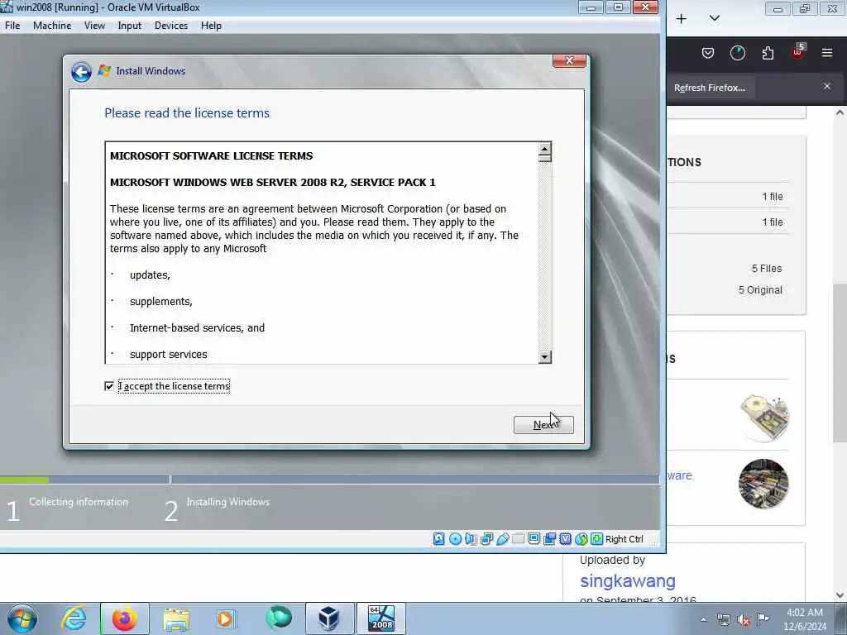This screenshot has height=635, width=847.
Task: Click the disk drive thumbnail in Firefox
Action: click(x=764, y=418)
